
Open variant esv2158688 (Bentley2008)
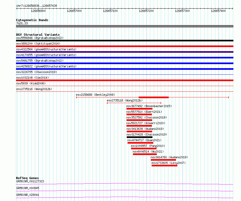[95, 95]
